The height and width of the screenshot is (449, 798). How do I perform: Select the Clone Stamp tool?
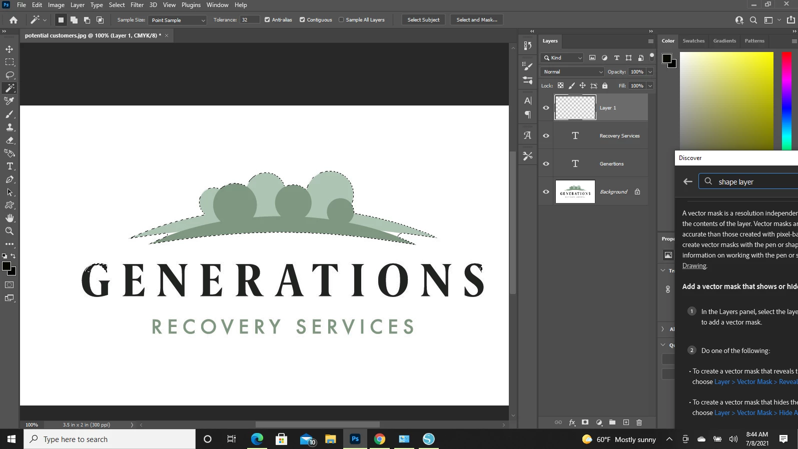click(10, 127)
